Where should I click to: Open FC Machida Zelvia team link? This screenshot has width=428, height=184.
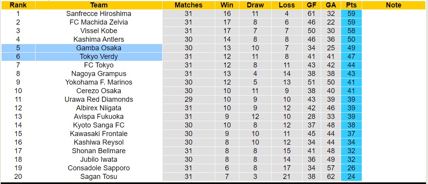click(99, 22)
